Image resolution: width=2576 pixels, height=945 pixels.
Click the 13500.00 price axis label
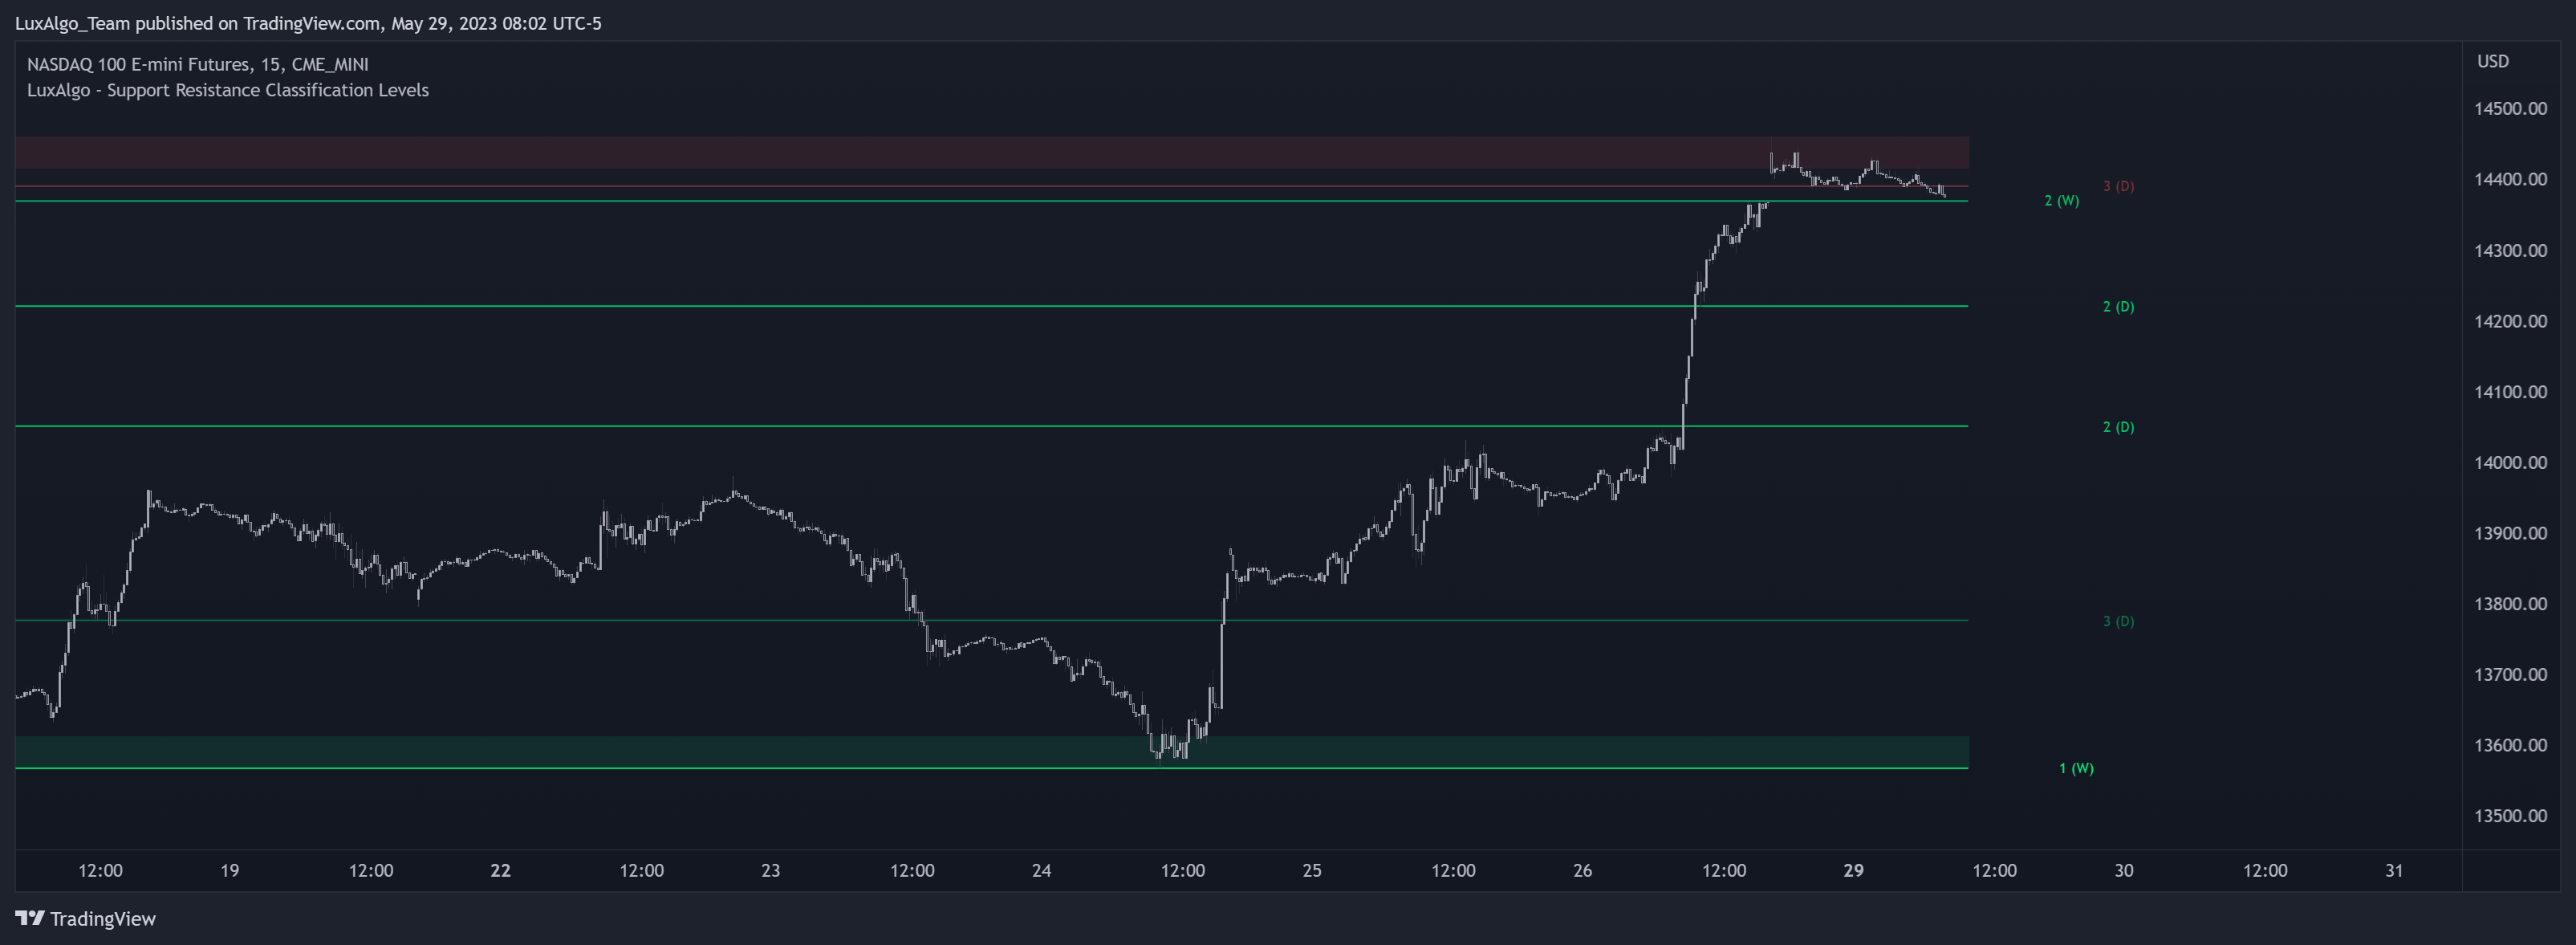(2510, 816)
